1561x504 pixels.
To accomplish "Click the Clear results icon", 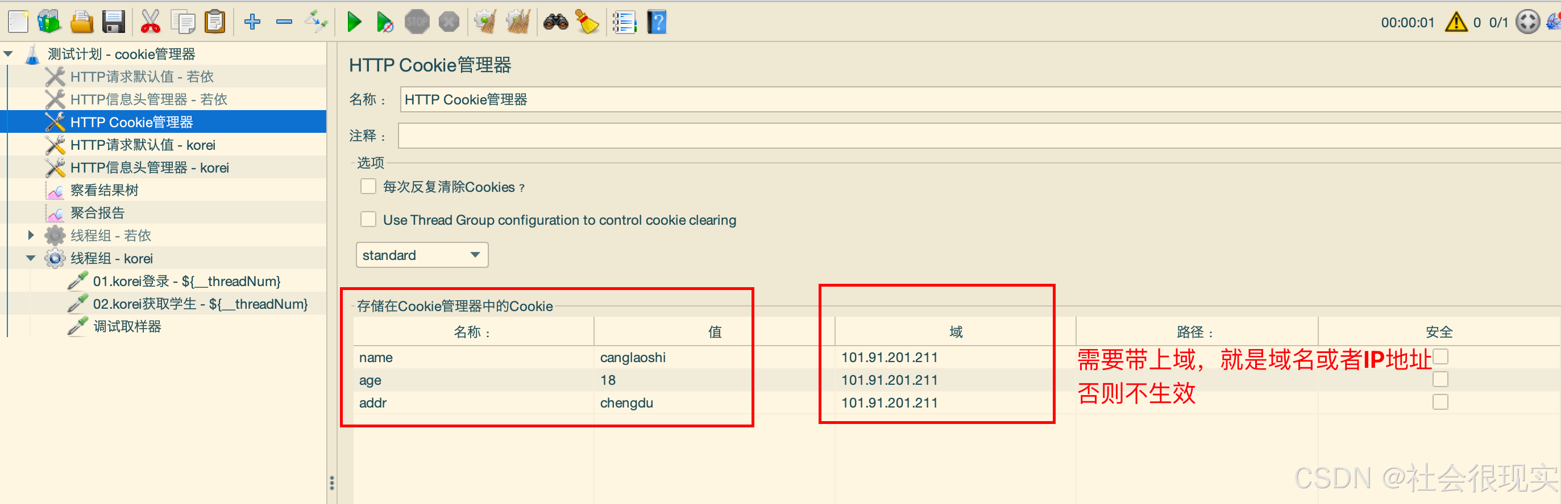I will coord(485,22).
